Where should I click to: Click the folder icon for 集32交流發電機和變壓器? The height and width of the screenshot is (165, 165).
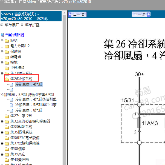[x=7, y=122]
